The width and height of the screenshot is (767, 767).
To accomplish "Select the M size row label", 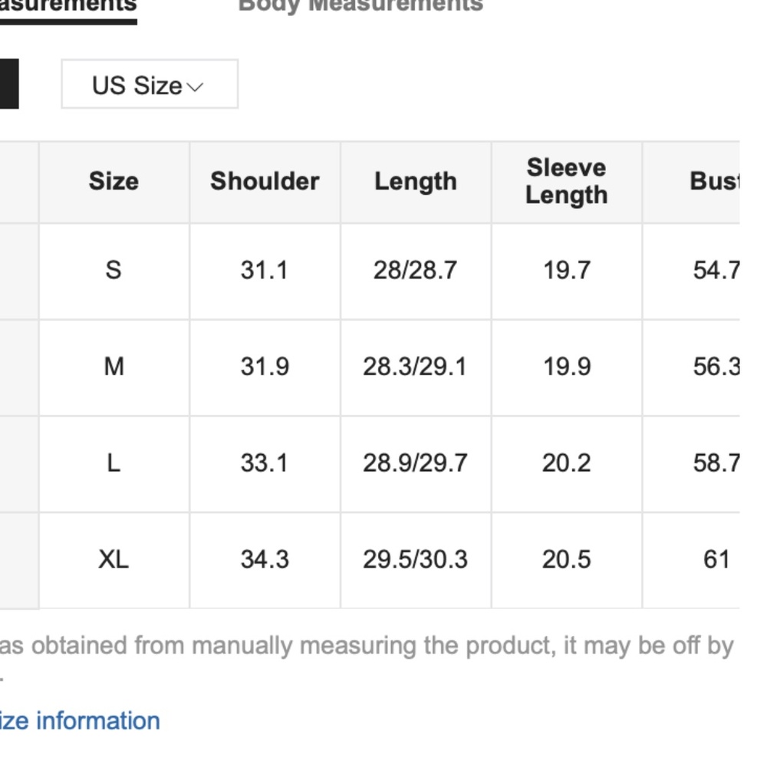I will point(114,367).
